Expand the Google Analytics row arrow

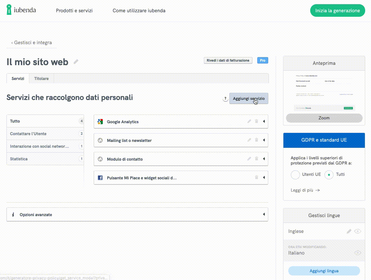[x=264, y=122]
